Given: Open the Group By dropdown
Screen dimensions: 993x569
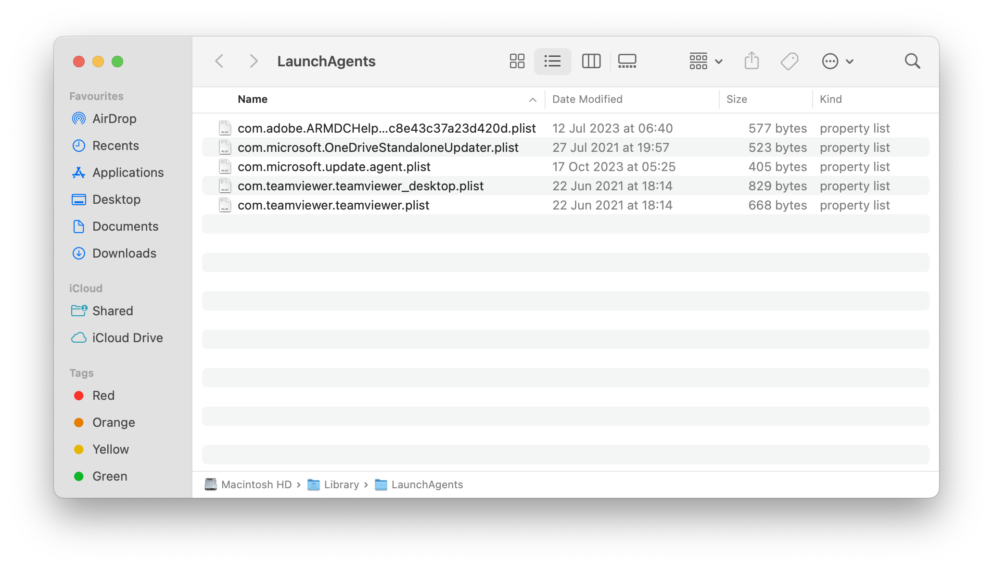Looking at the screenshot, I should (705, 61).
